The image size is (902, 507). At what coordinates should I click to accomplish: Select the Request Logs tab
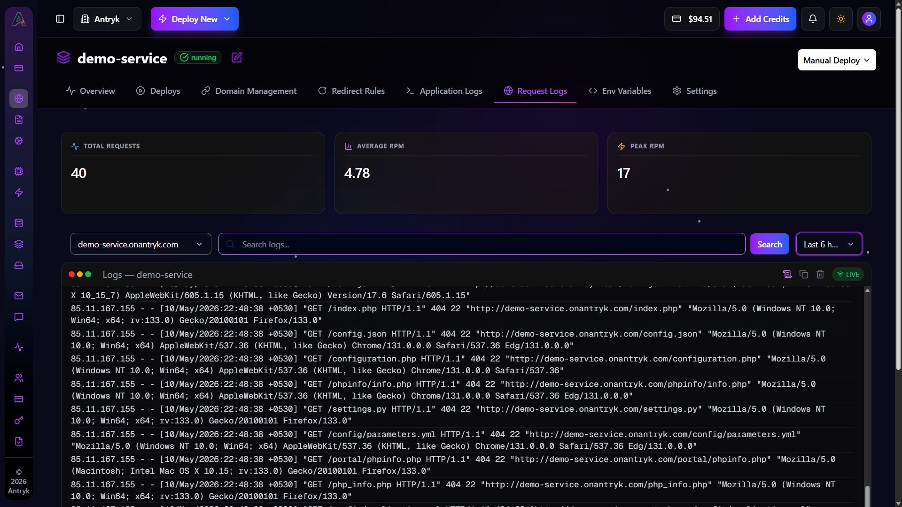tap(535, 91)
